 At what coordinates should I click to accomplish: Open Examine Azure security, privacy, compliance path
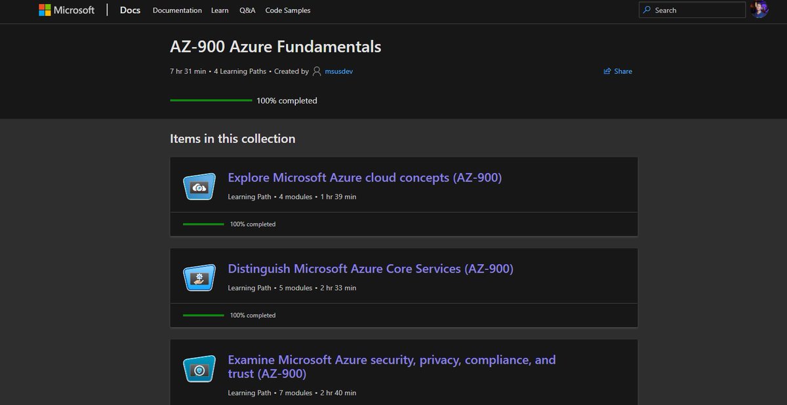(392, 367)
